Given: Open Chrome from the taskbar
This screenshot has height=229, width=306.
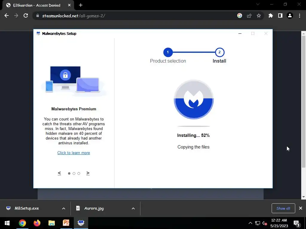Looking at the screenshot, I should 22,223.
